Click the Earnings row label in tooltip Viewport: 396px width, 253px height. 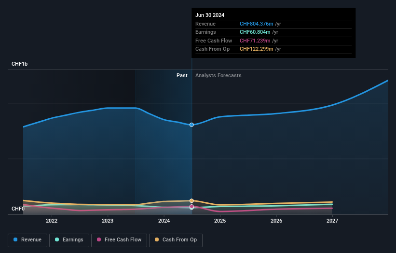pos(205,32)
